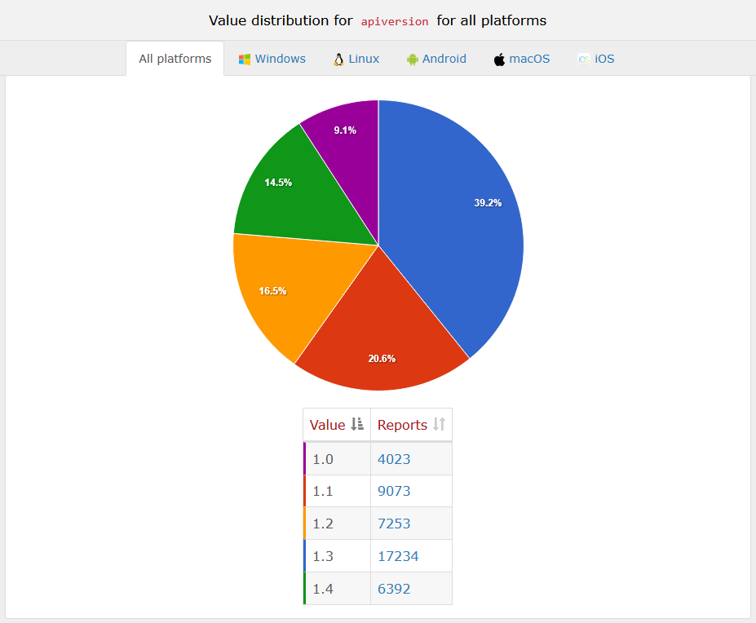The image size is (756, 623).
Task: Click the Linux penguin icon
Action: pyautogui.click(x=338, y=60)
